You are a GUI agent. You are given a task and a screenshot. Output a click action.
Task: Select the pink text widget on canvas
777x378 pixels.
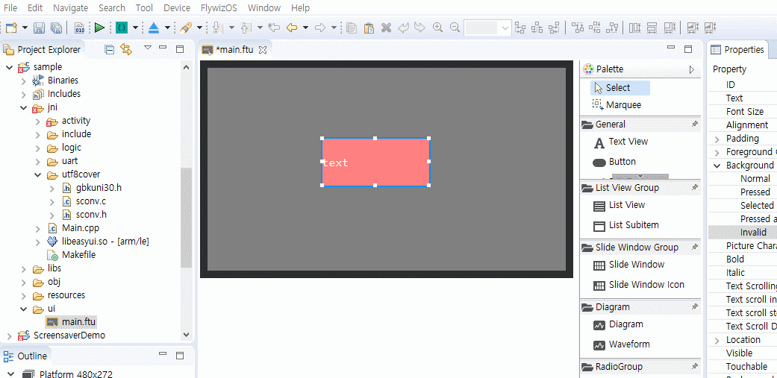pos(375,162)
